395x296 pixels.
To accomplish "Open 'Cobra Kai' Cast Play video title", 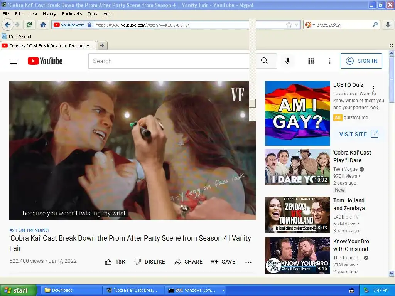I will (352, 156).
